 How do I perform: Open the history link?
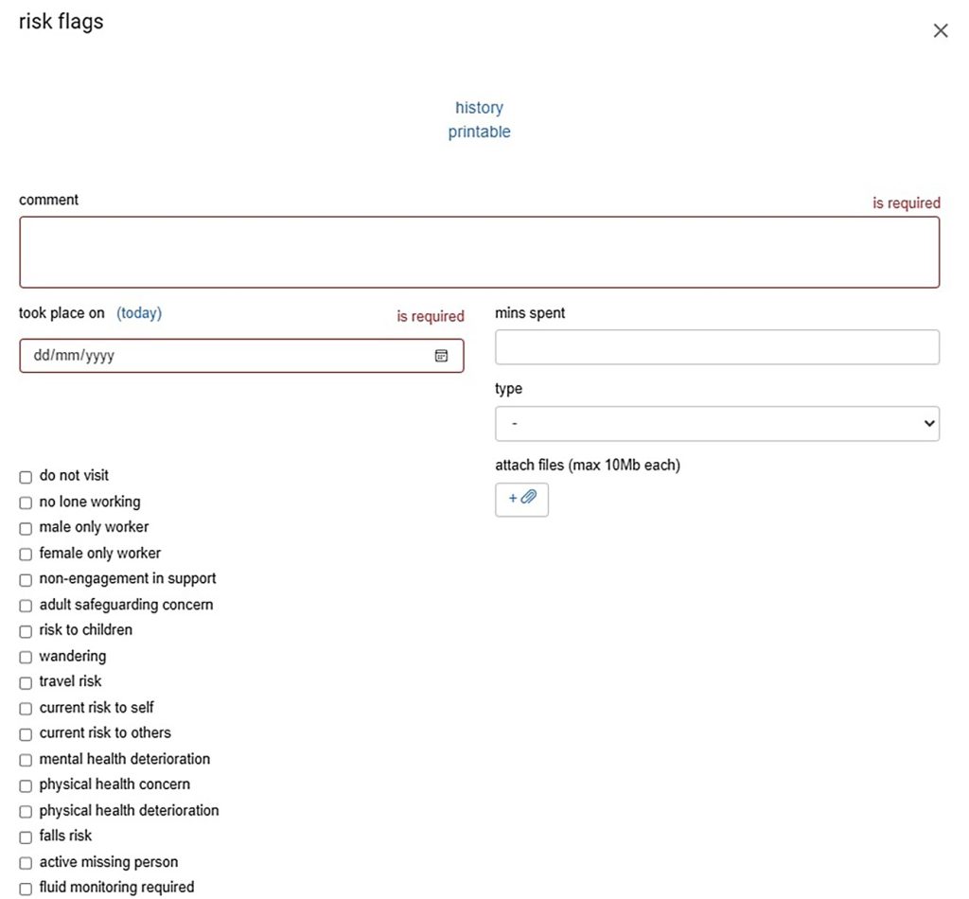tap(479, 108)
